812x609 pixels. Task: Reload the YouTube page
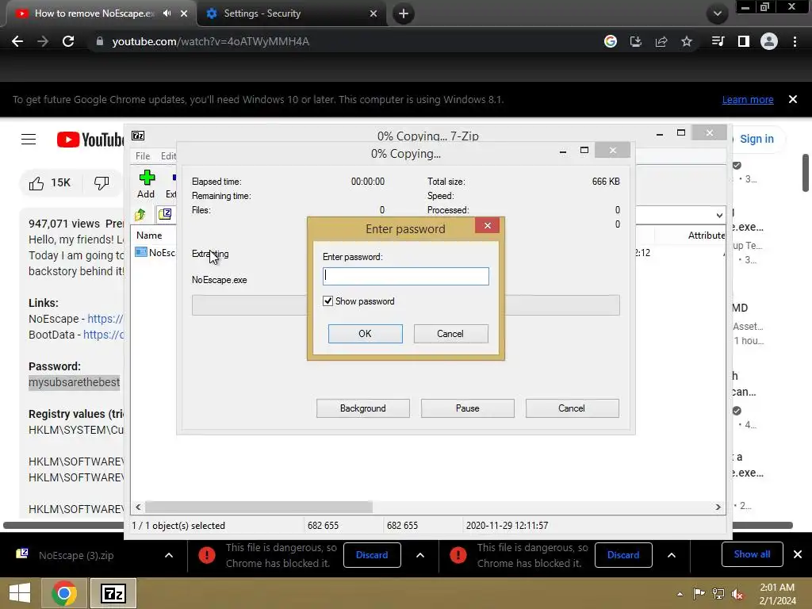[68, 41]
